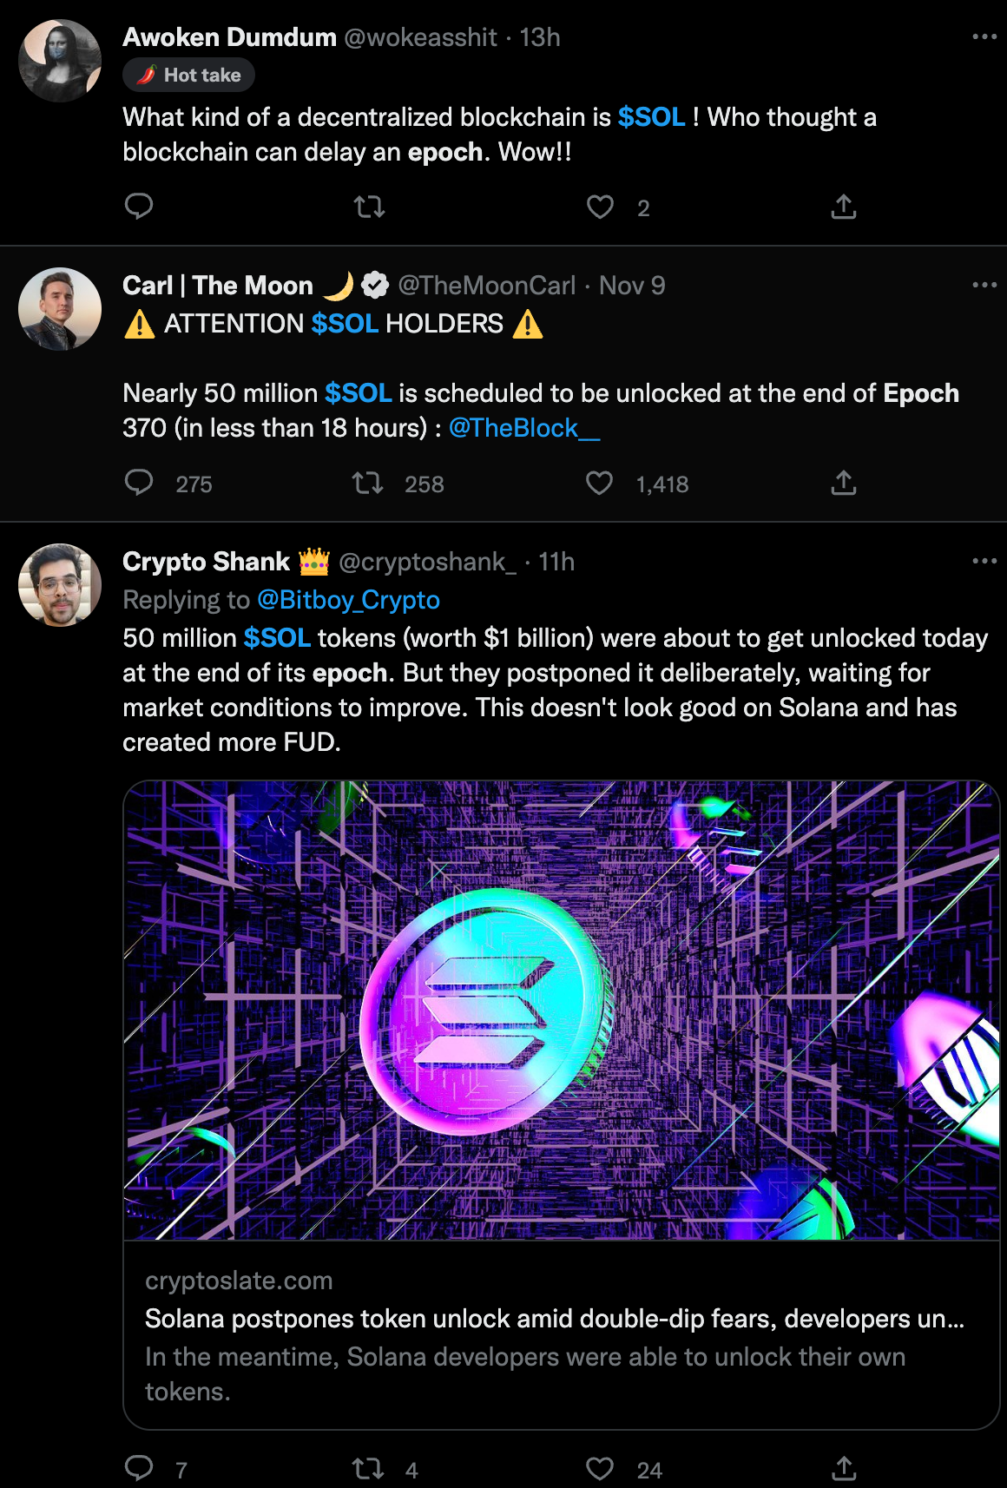Share Carl The Moon's tweet

click(x=844, y=483)
